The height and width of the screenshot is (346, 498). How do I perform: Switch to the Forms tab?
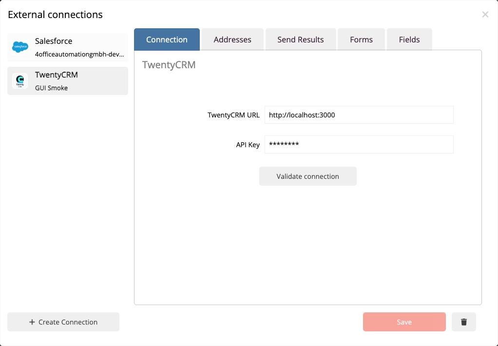tap(361, 39)
